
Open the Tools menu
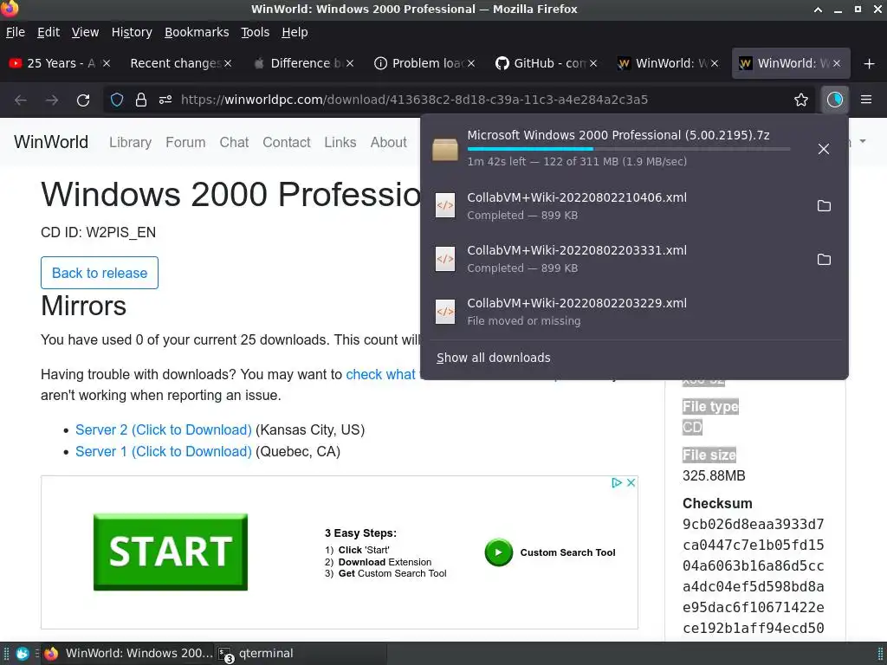pos(255,32)
